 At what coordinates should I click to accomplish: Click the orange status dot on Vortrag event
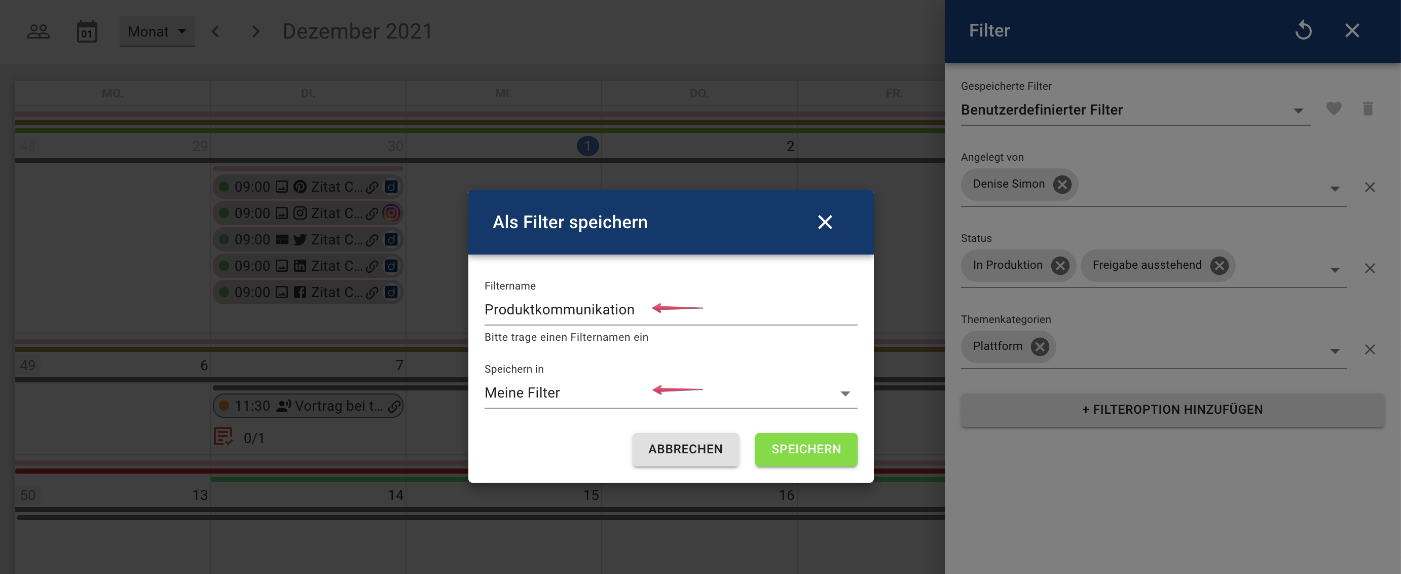point(224,406)
